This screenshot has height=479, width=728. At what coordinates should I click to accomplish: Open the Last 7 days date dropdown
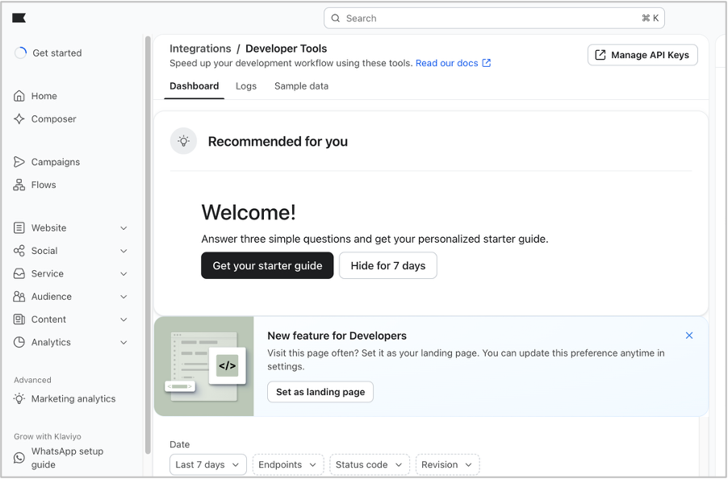208,464
